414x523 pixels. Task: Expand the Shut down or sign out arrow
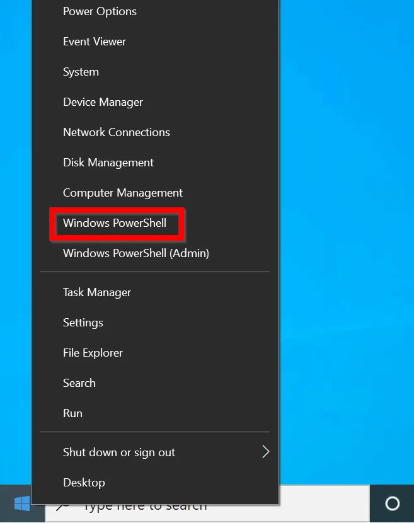click(265, 452)
